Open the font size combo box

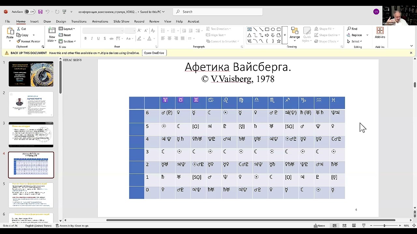(130, 31)
